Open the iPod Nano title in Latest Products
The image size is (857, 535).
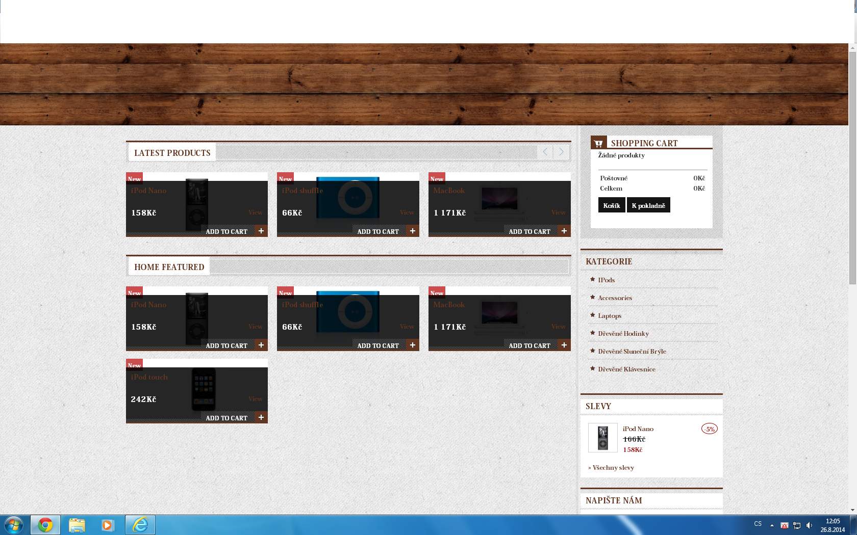(x=148, y=191)
